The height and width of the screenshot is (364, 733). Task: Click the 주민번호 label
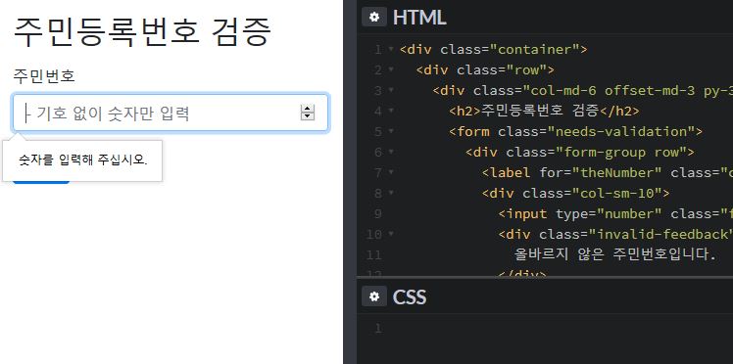point(44,75)
